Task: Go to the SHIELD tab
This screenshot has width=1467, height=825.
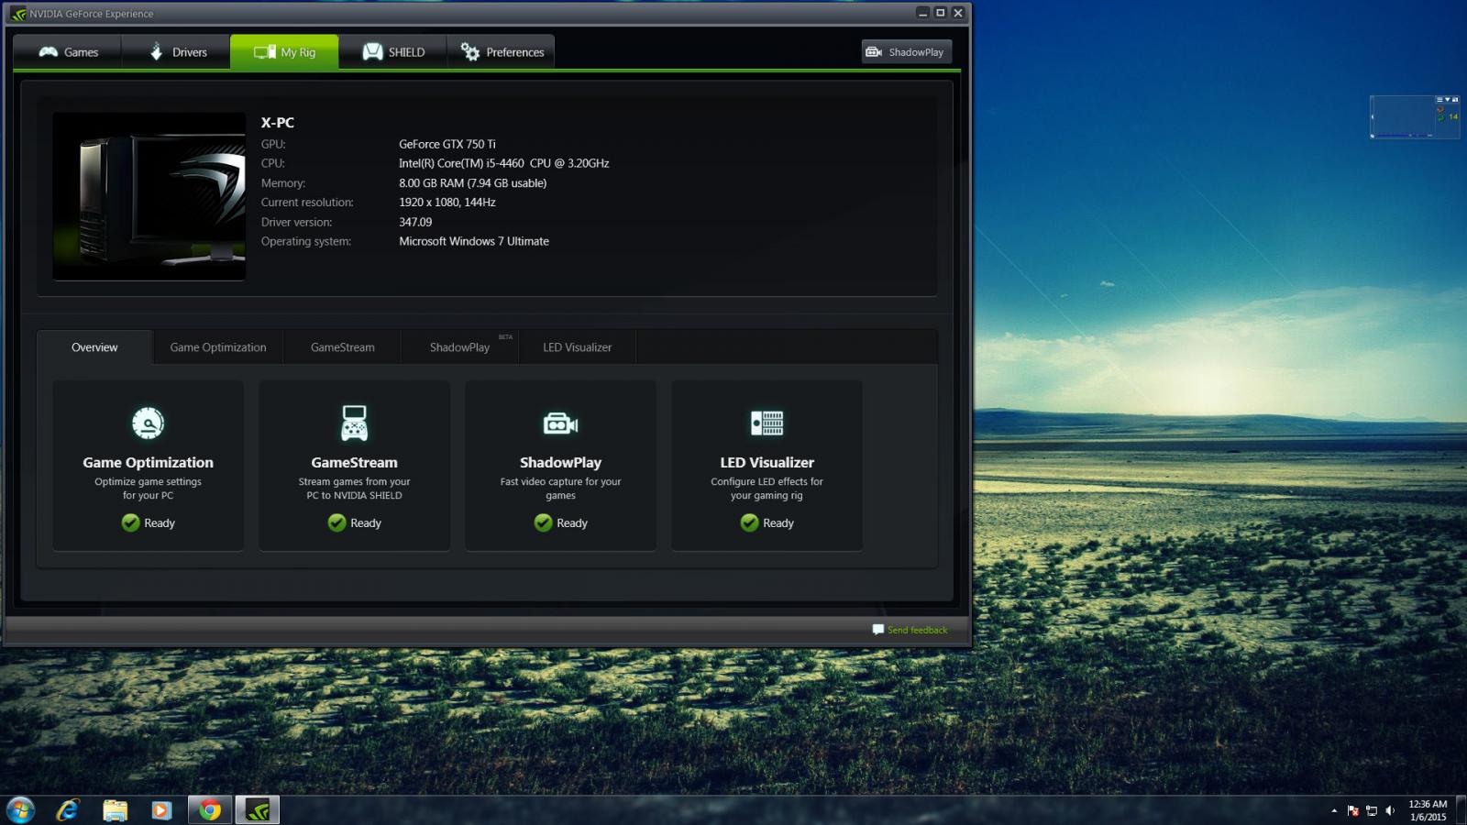Action: click(x=392, y=52)
